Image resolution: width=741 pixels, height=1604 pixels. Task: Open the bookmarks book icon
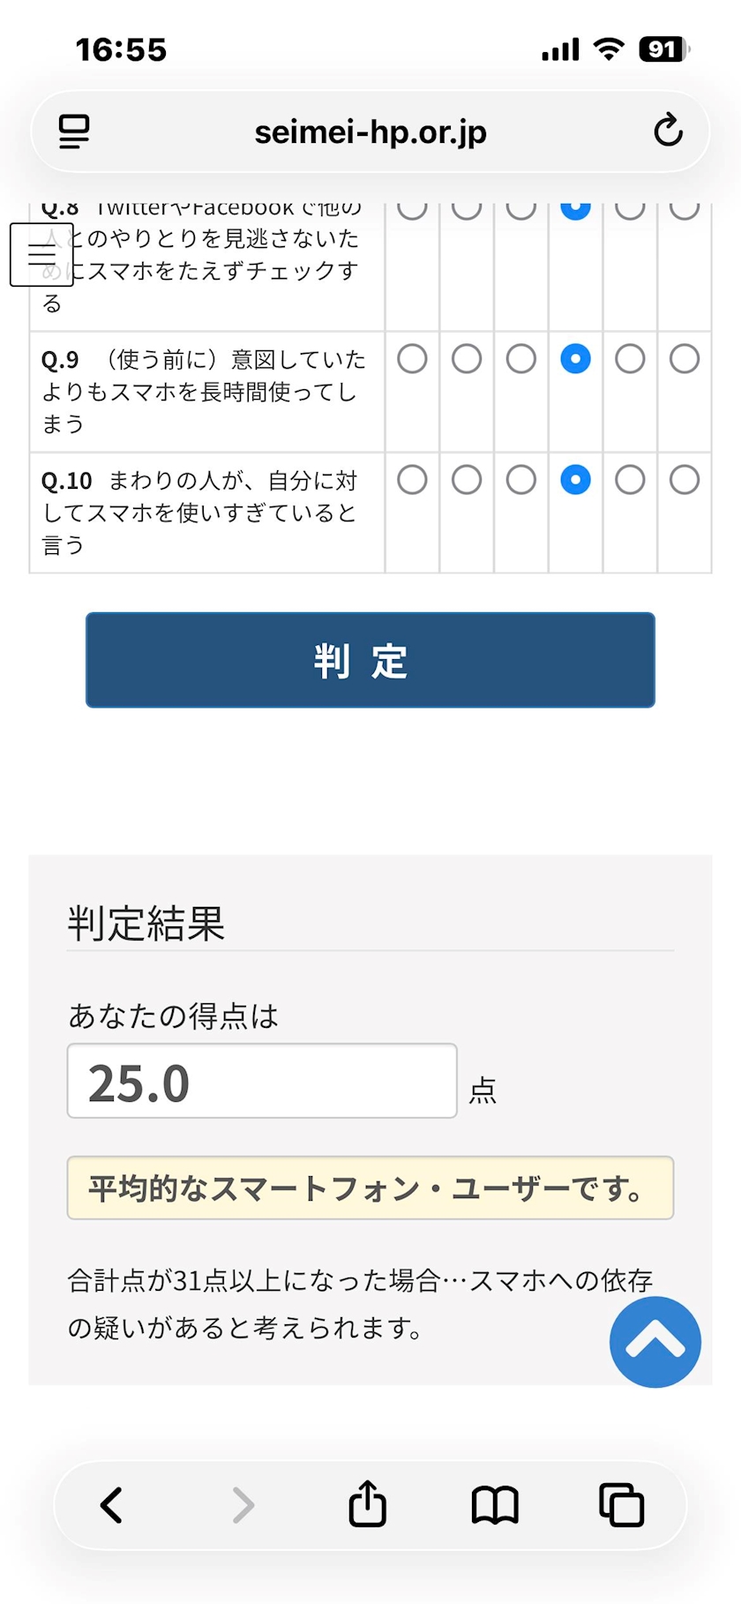(495, 1505)
